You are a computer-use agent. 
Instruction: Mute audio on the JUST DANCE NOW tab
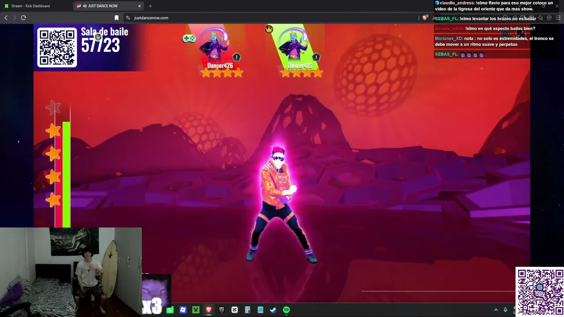click(85, 6)
